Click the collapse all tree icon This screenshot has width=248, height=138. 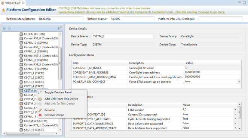[9, 28]
